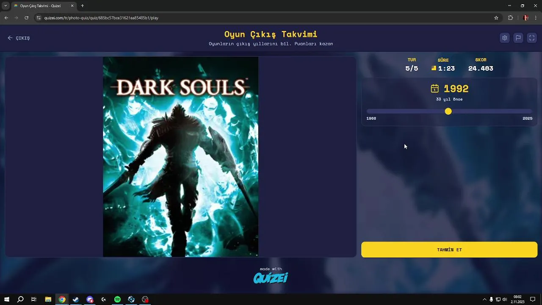Open Steam from the taskbar
Screen dimensions: 542x305
(76, 299)
